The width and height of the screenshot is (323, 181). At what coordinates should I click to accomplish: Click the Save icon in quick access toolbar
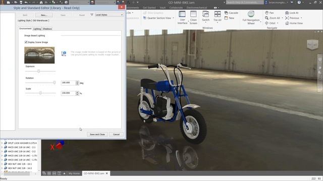(x=21, y=3)
